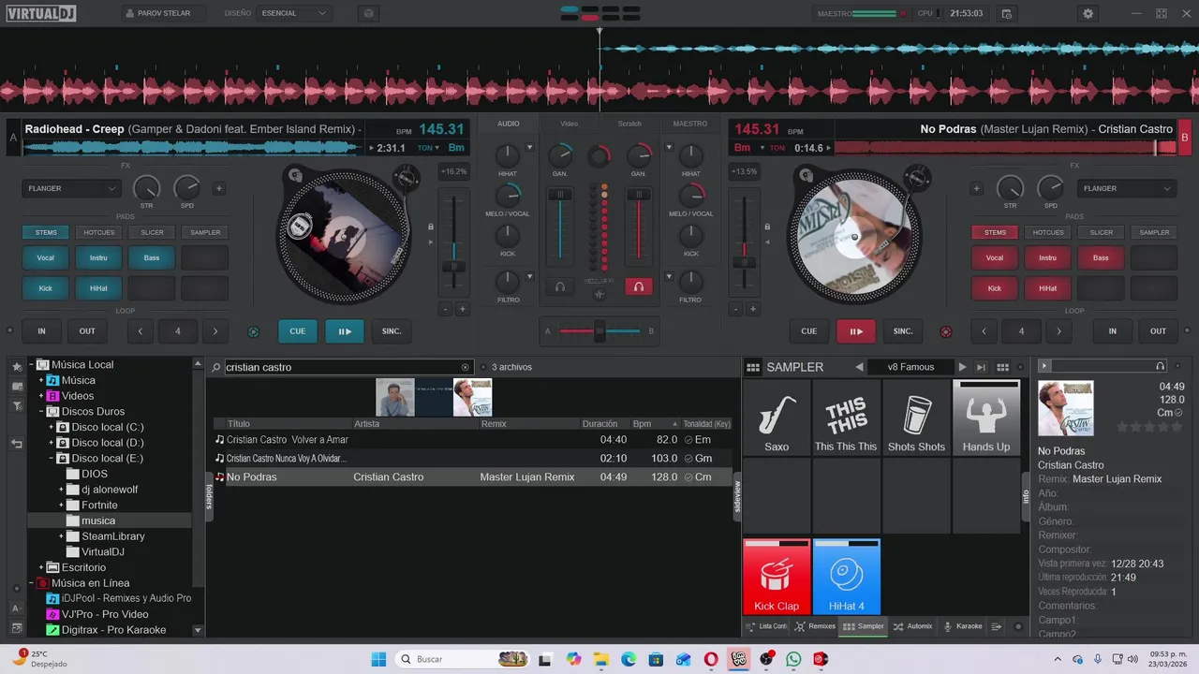This screenshot has width=1199, height=674.
Task: Select the SLICER pad tab on right deck
Action: pos(1102,232)
